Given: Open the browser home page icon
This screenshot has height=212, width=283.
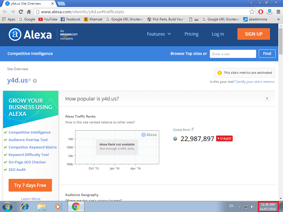Looking at the screenshot, I should click(29, 12).
